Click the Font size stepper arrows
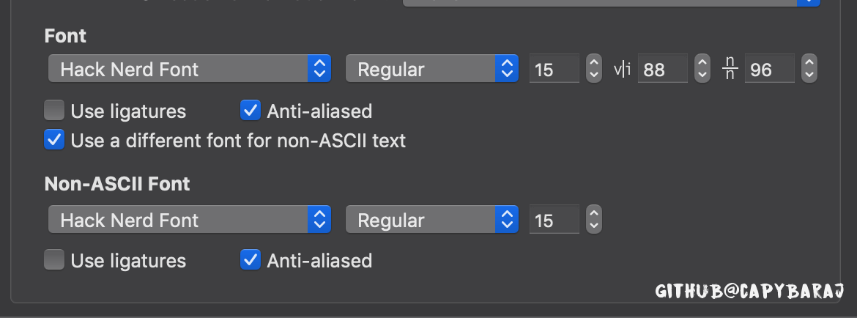The image size is (857, 318). pyautogui.click(x=594, y=69)
